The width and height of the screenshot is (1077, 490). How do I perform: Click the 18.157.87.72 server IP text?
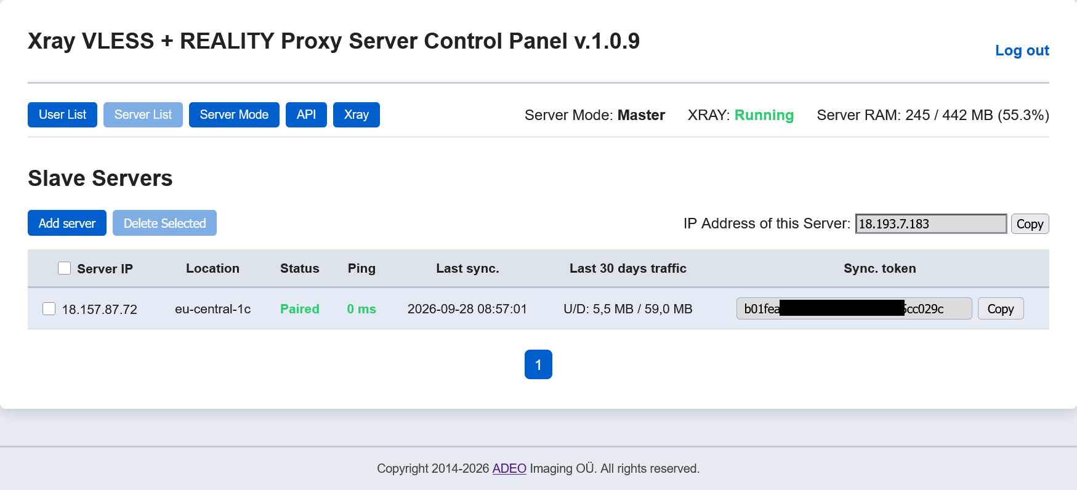pyautogui.click(x=100, y=309)
